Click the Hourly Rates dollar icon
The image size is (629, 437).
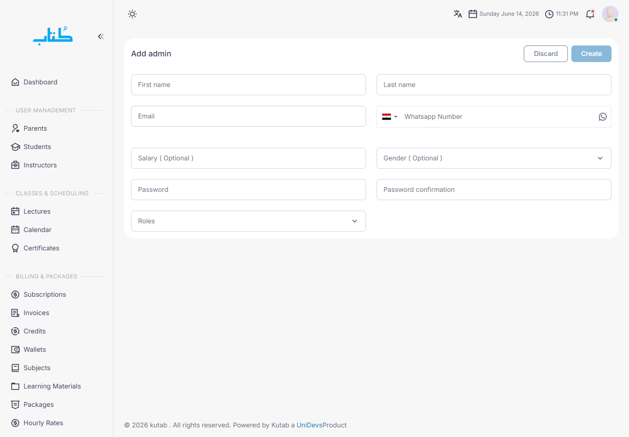[x=15, y=423]
